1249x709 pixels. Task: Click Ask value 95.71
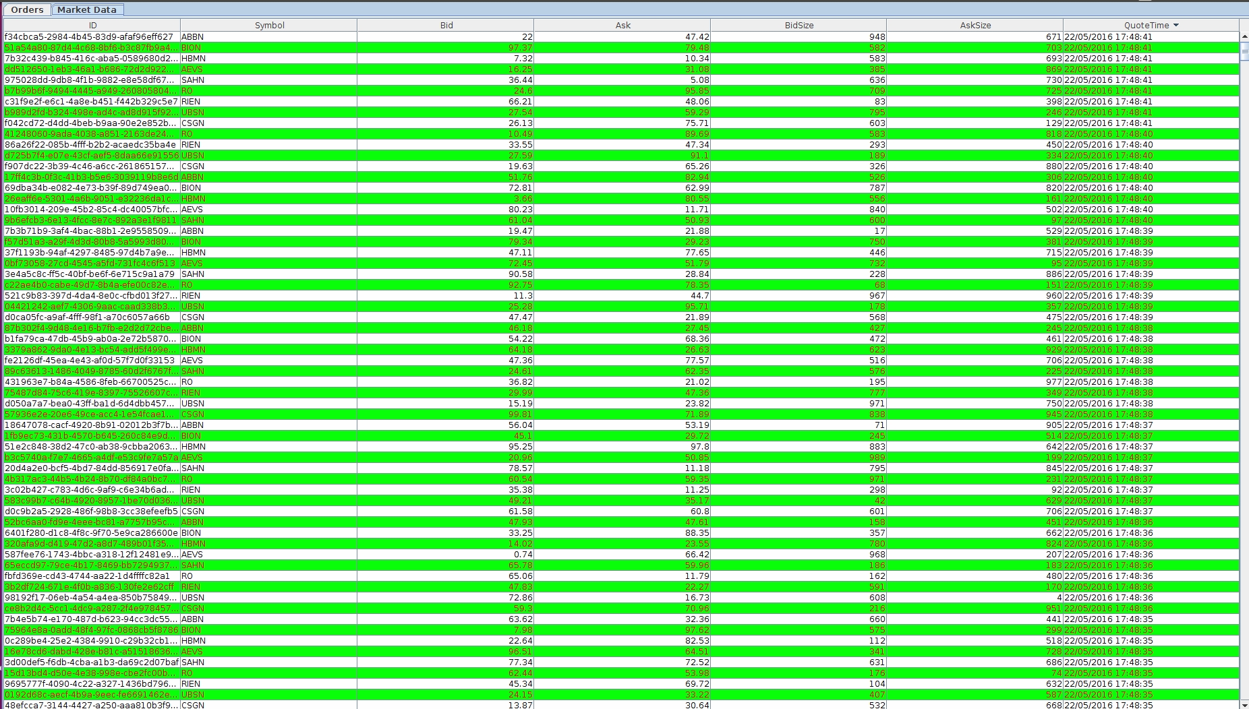(x=697, y=307)
